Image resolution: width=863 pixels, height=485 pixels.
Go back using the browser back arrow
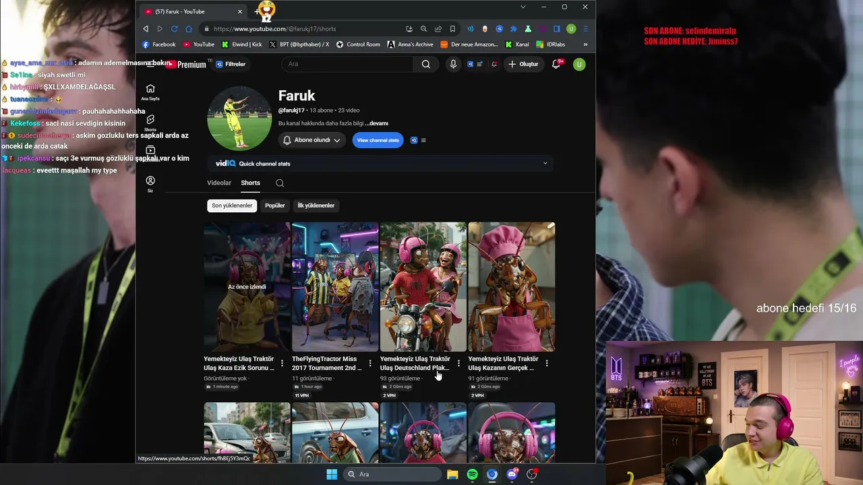tap(146, 29)
